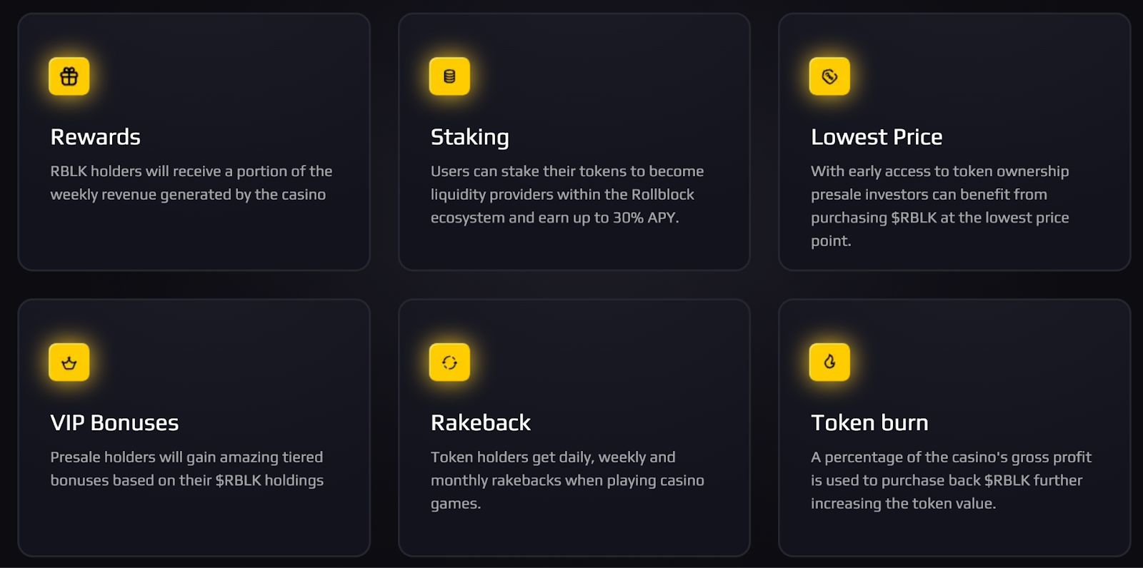Click the gift icon above Rewards
The image size is (1143, 568).
coord(69,76)
